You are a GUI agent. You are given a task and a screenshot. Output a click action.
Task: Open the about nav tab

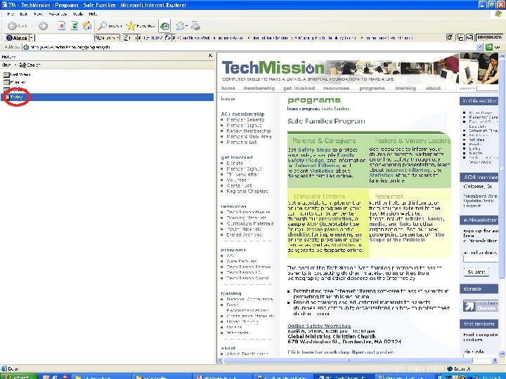[433, 88]
